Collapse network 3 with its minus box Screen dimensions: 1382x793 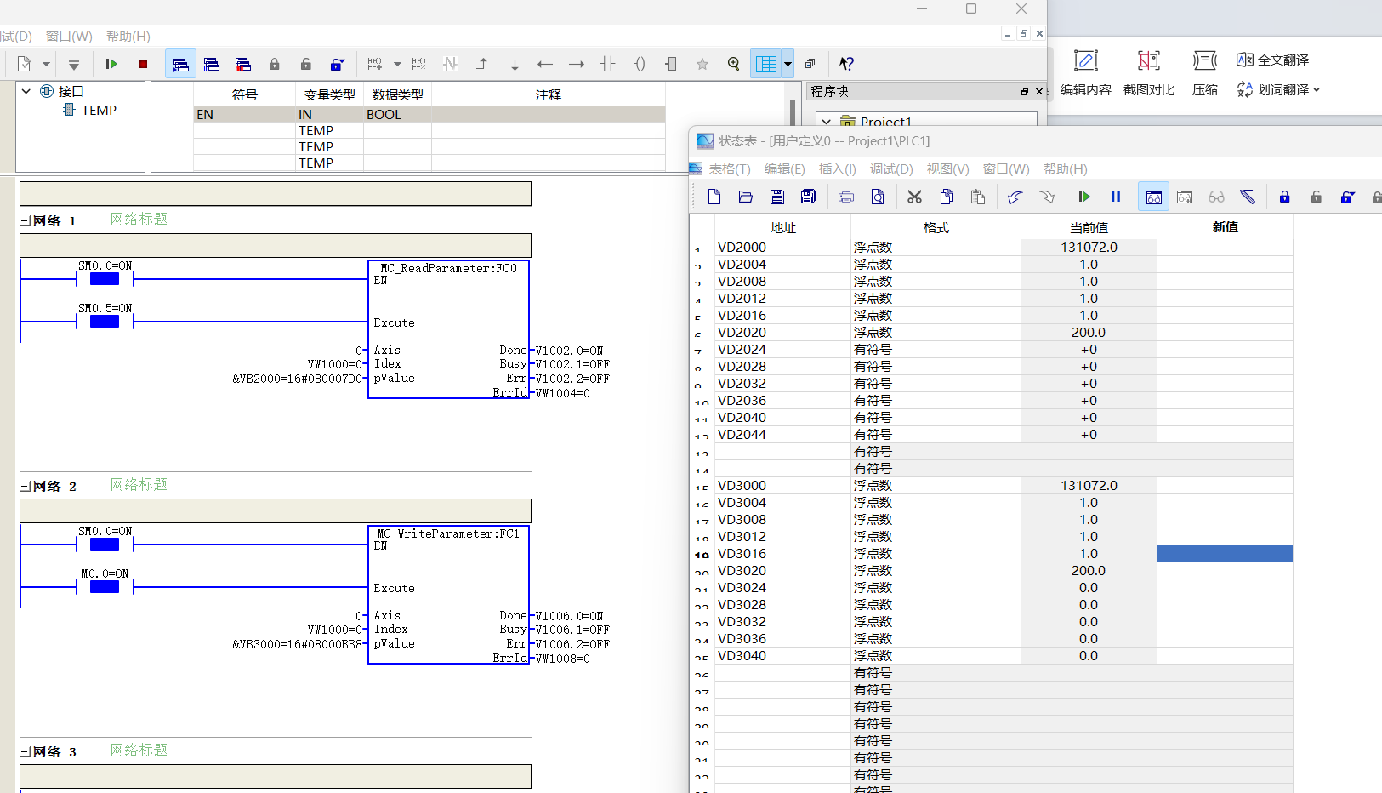(x=25, y=752)
